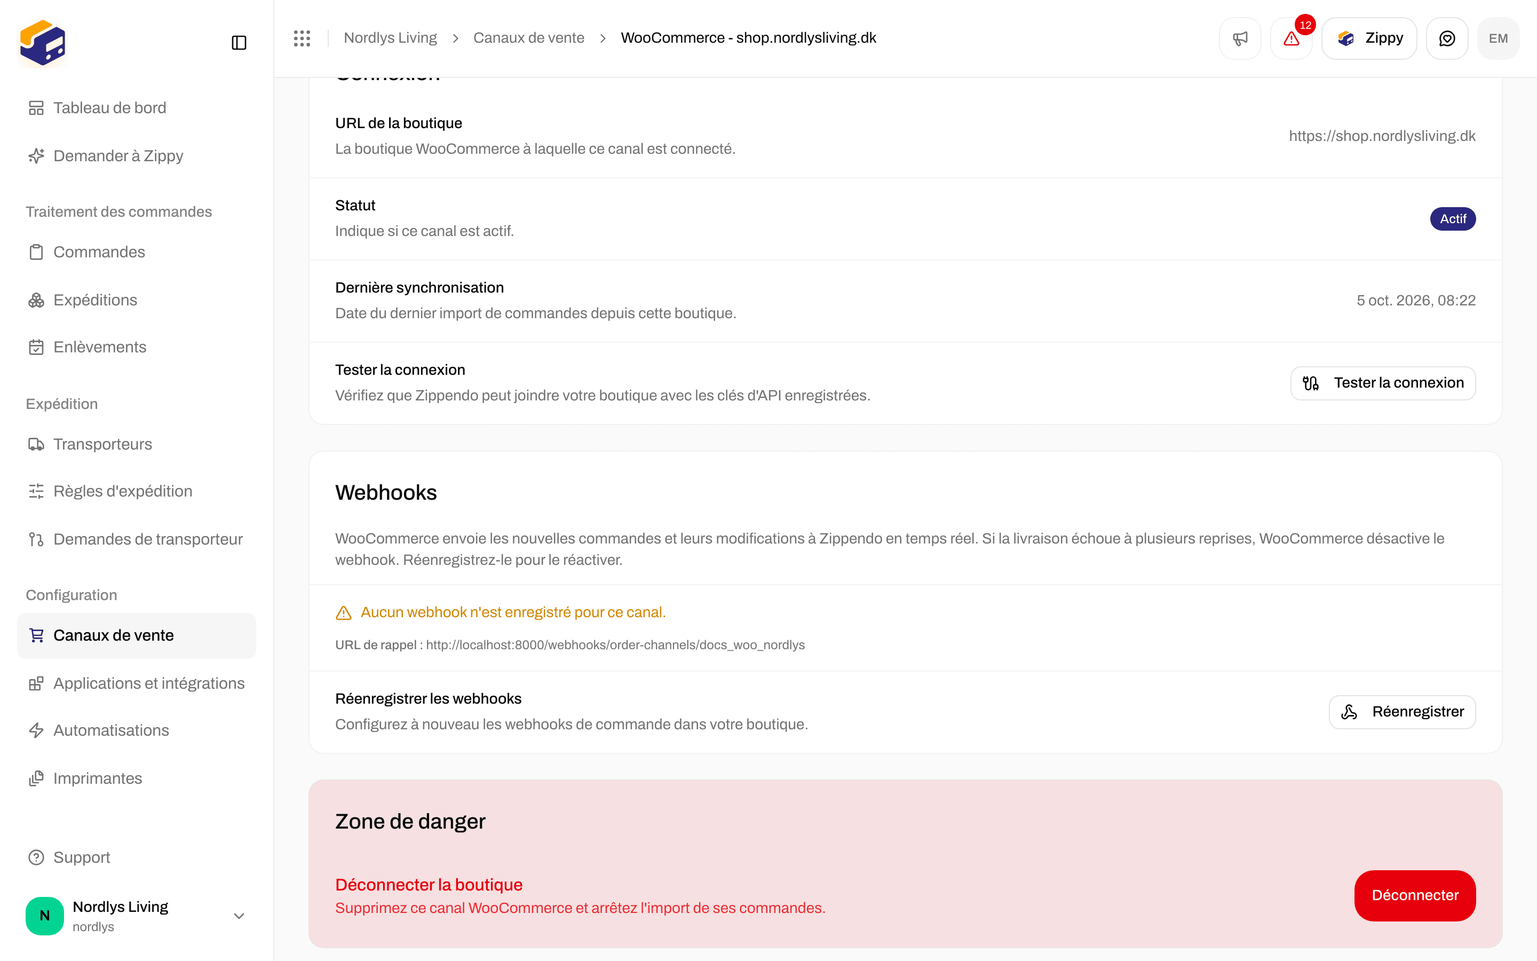This screenshot has width=1537, height=961.
Task: Click the Aucun webhook n'est enregistré warning
Action: 513,613
